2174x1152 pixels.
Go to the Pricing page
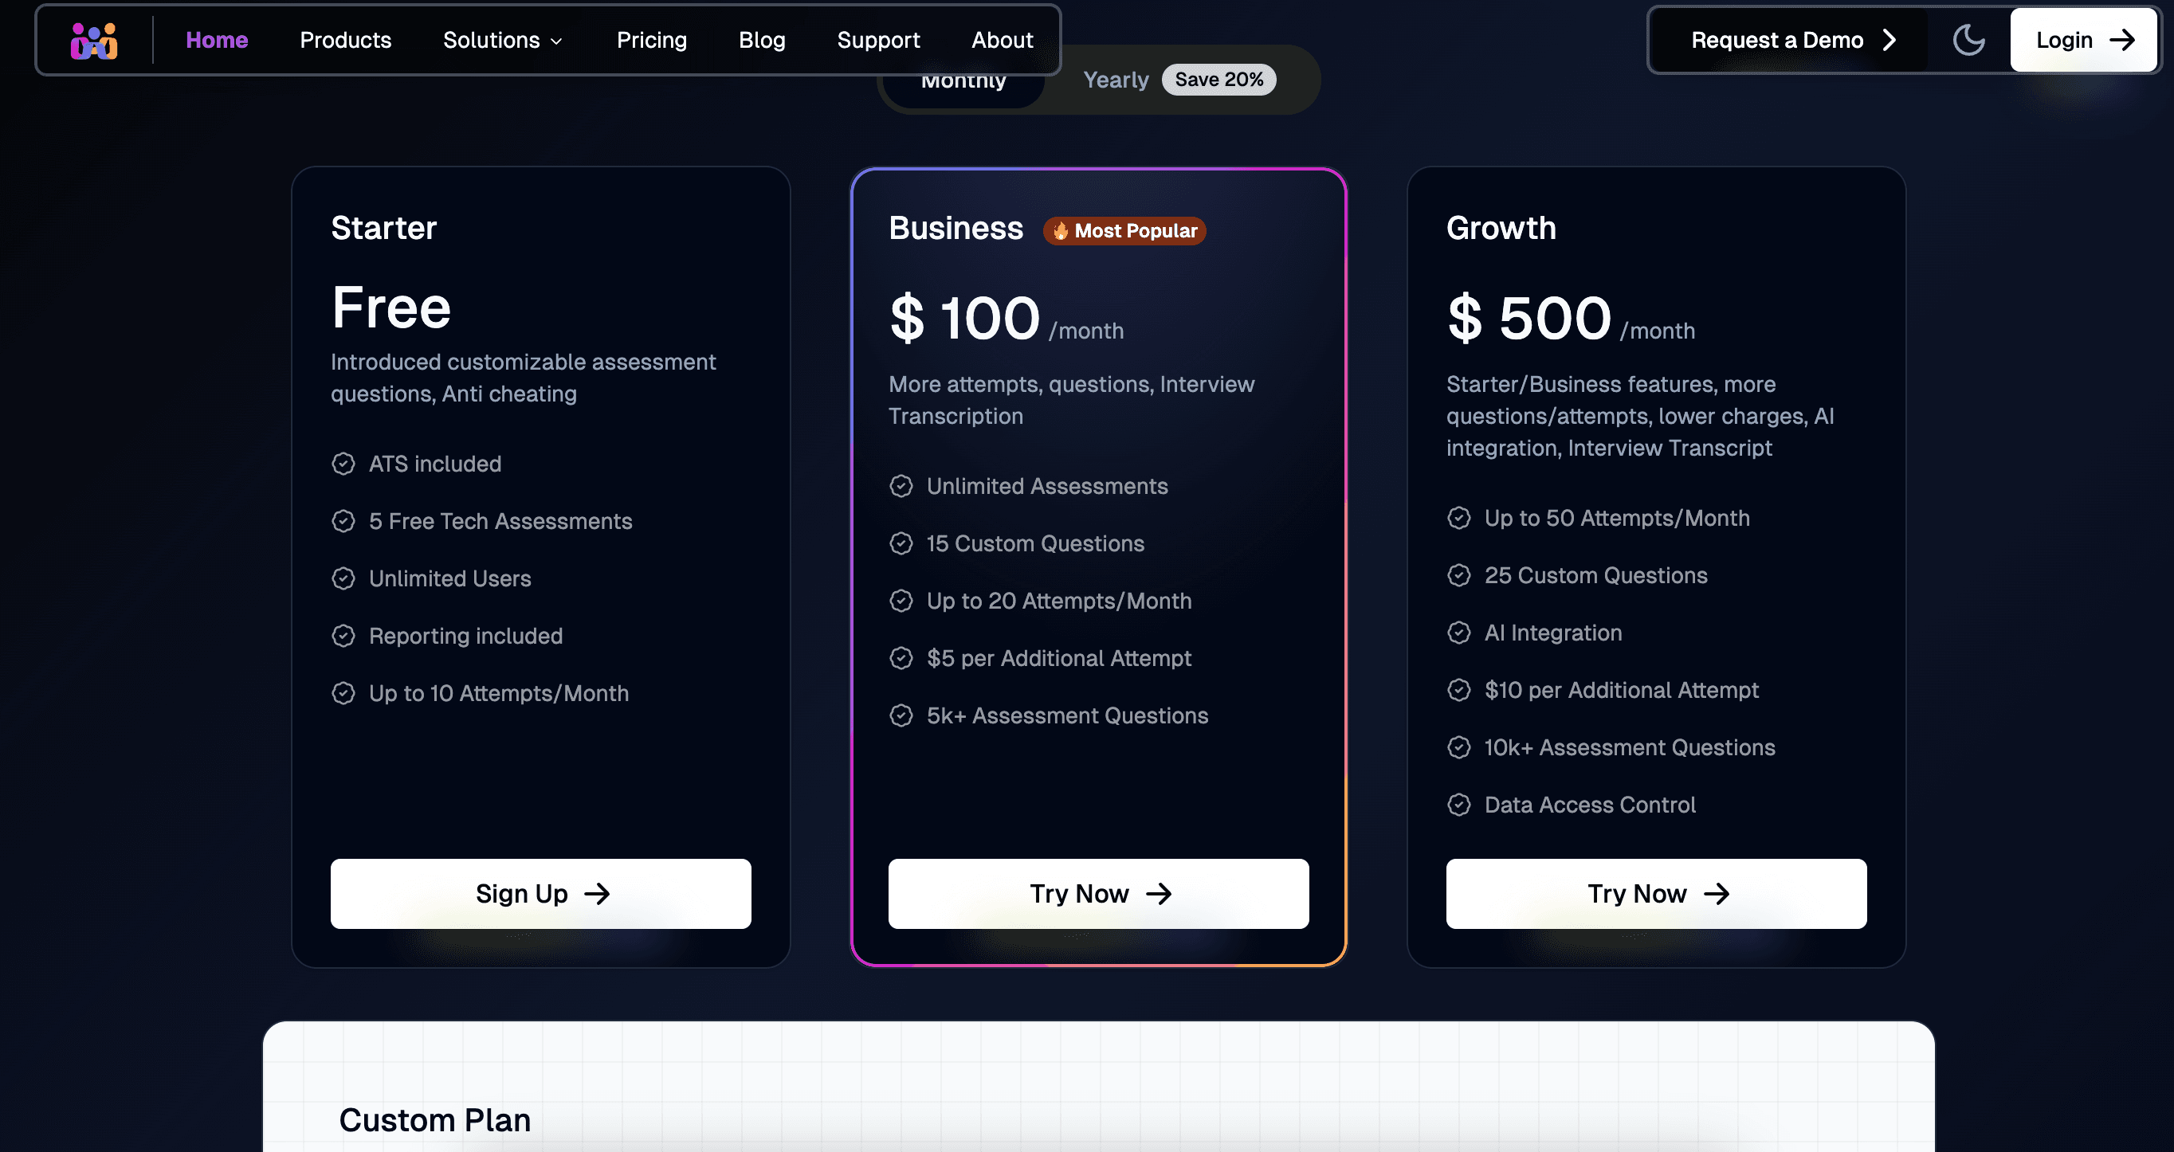(x=652, y=40)
